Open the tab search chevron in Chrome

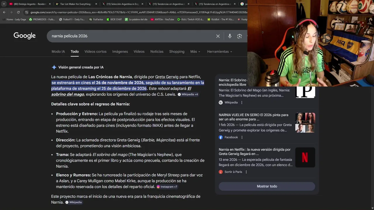4,4
